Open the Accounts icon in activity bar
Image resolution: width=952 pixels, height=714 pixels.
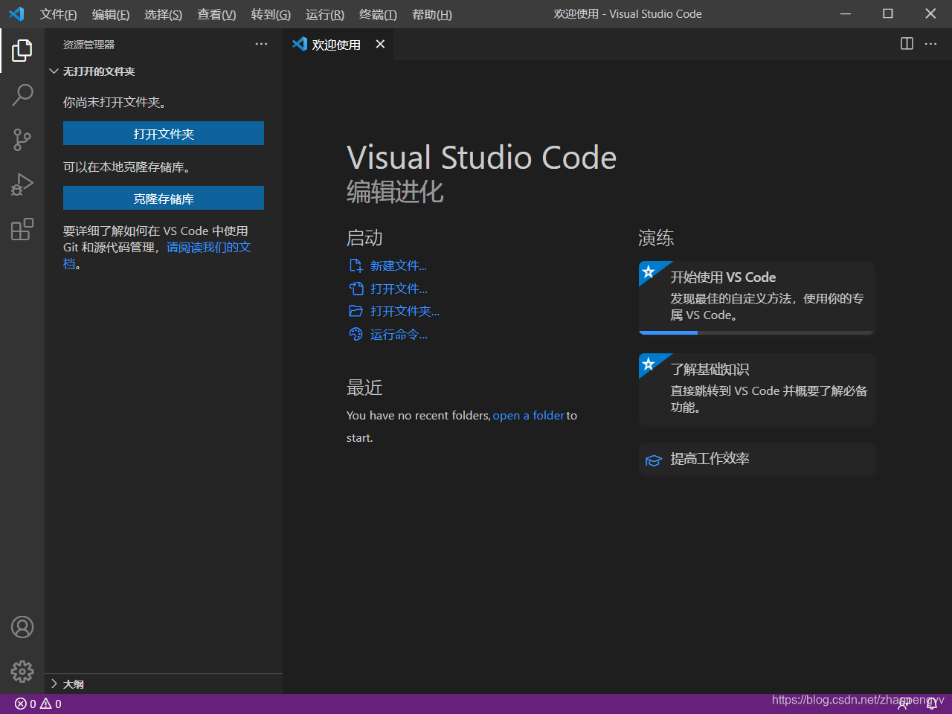pyautogui.click(x=22, y=627)
